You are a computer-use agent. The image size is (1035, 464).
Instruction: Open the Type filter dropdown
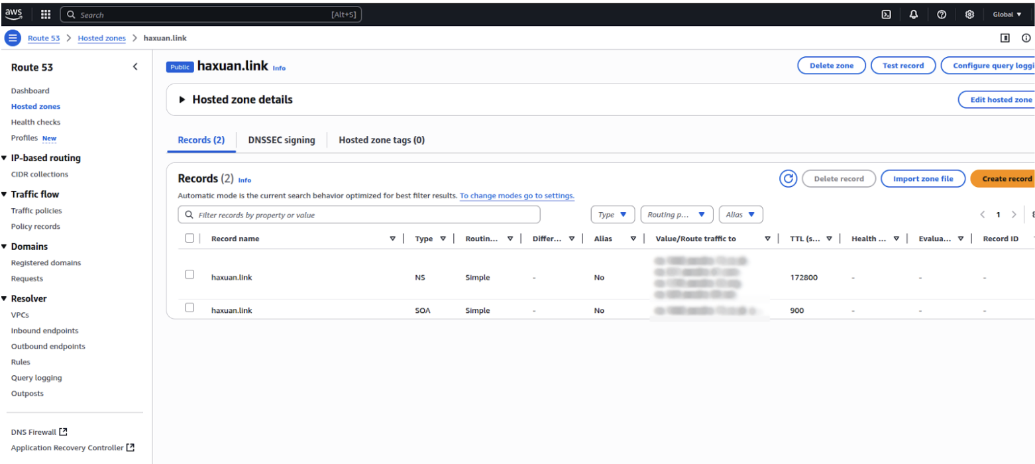[x=612, y=215]
